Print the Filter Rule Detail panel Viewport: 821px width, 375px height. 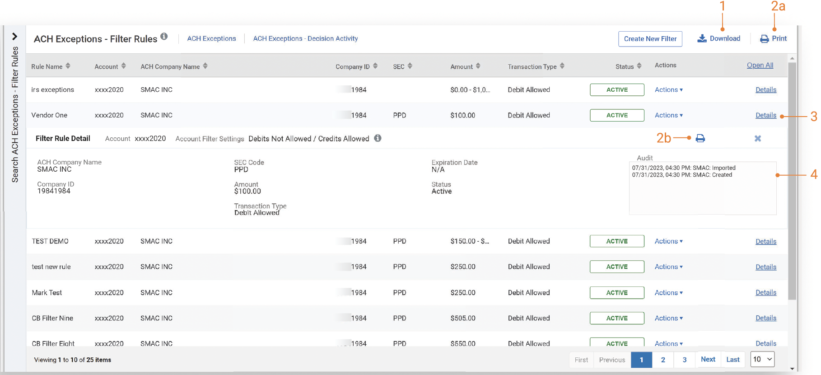700,138
